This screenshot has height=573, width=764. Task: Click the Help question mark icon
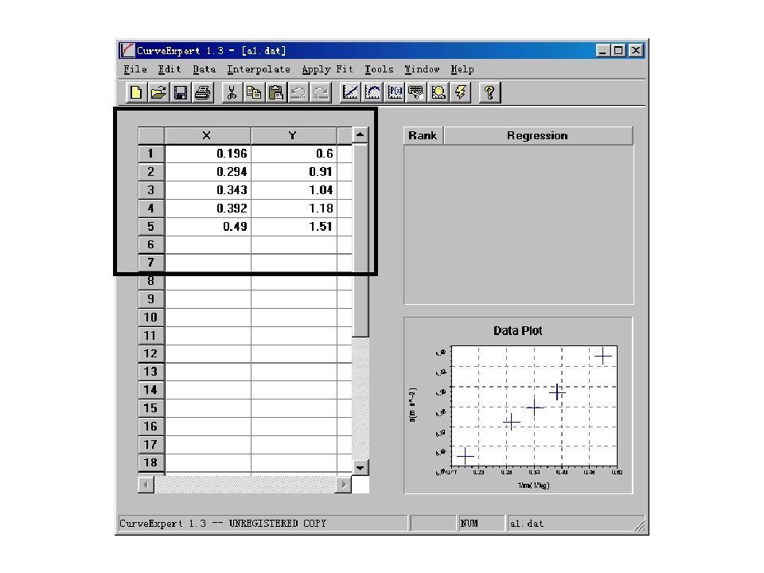tap(490, 93)
